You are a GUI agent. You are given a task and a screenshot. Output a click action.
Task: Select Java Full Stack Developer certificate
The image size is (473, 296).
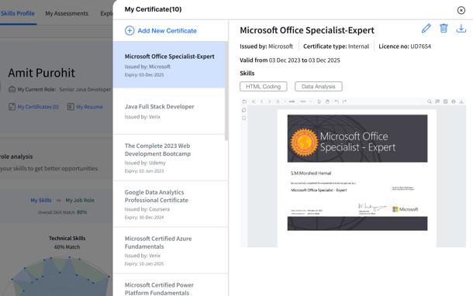coord(169,112)
